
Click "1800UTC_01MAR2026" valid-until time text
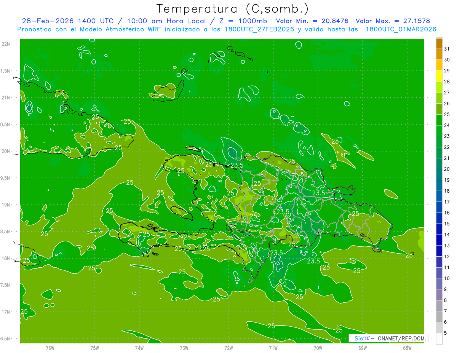tap(401, 29)
